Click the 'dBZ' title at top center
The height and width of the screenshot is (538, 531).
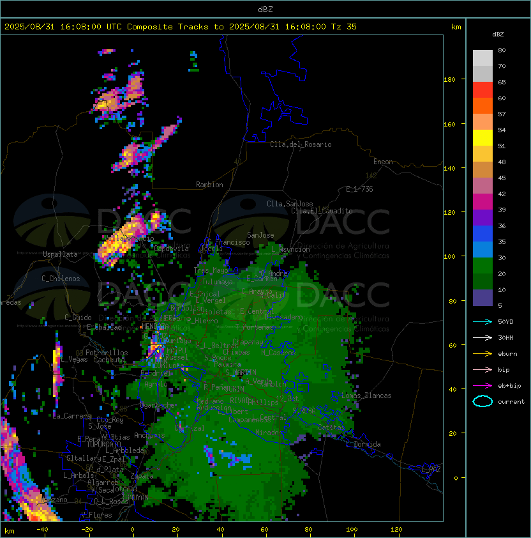click(x=265, y=10)
